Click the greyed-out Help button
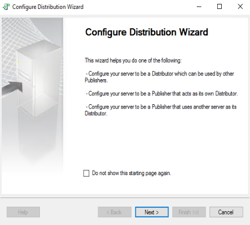The height and width of the screenshot is (225, 250). click(x=23, y=212)
